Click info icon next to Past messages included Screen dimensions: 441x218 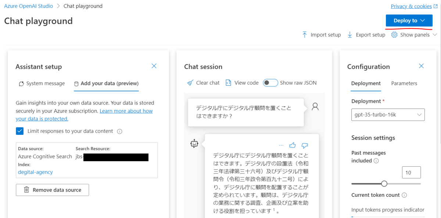[376, 160]
